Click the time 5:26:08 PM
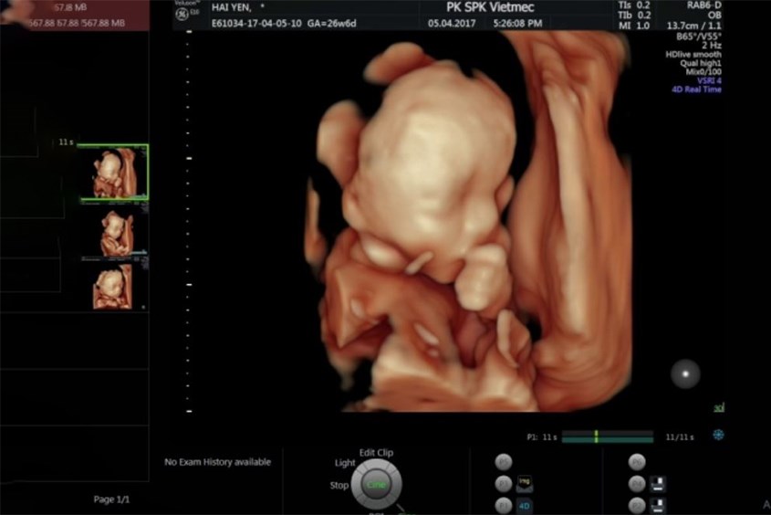The width and height of the screenshot is (771, 515). pos(517,23)
